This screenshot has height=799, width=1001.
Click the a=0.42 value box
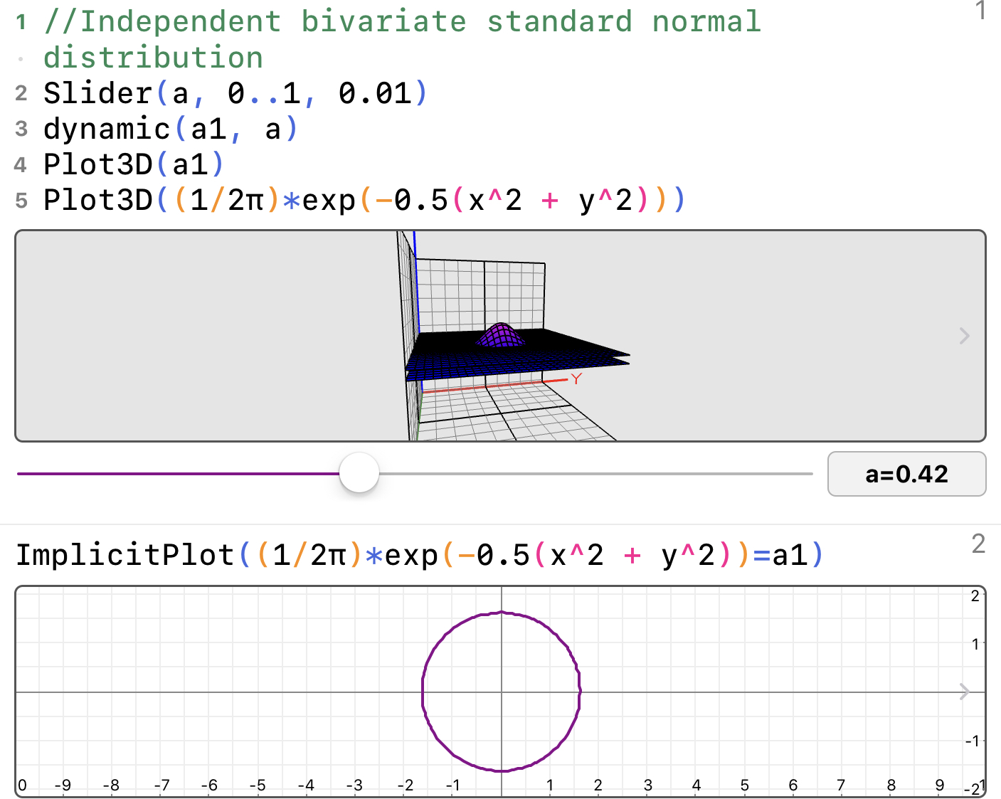906,474
